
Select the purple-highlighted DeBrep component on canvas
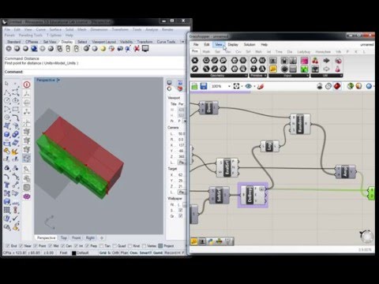coord(253,195)
